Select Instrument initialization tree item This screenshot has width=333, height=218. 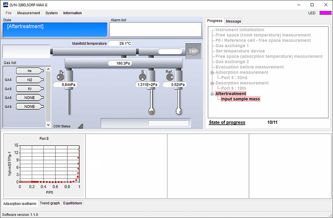(x=240, y=30)
